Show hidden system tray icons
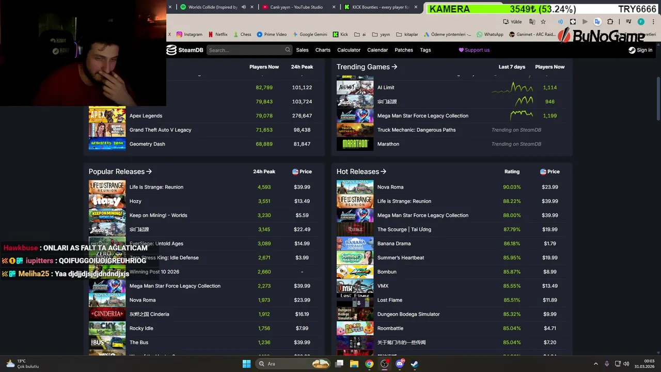Image resolution: width=661 pixels, height=372 pixels. (595, 364)
